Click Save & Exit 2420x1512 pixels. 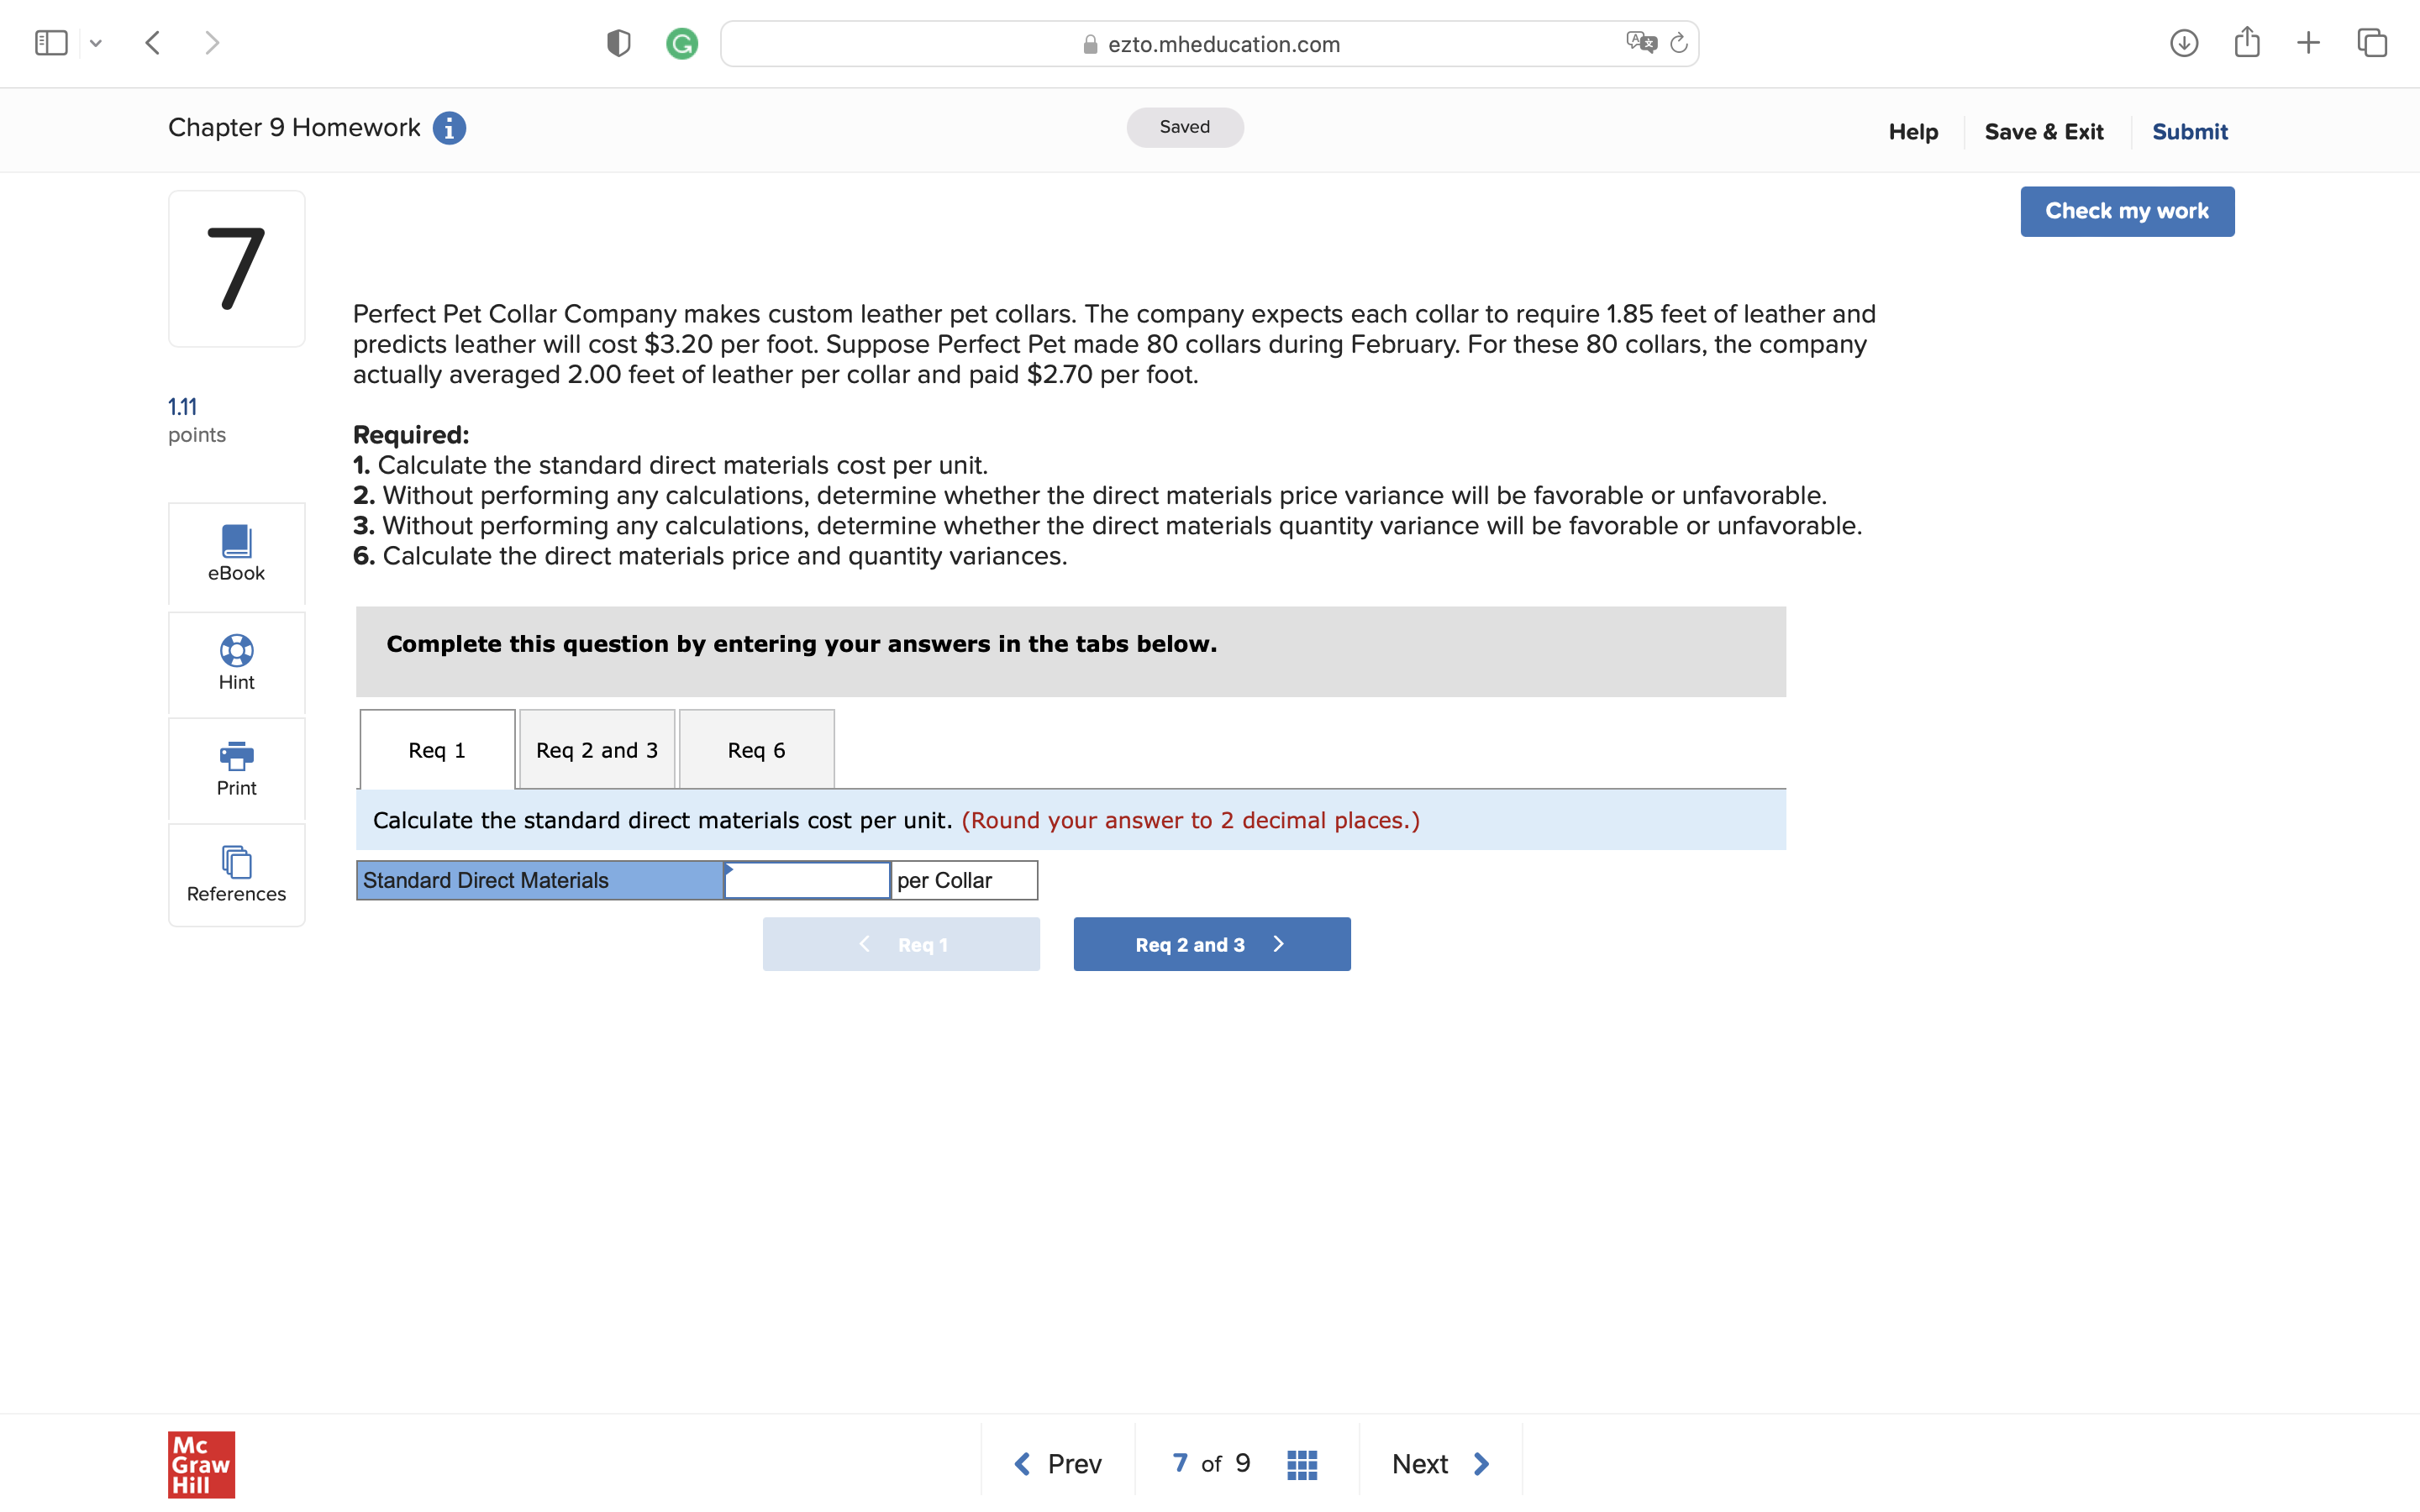point(2043,132)
